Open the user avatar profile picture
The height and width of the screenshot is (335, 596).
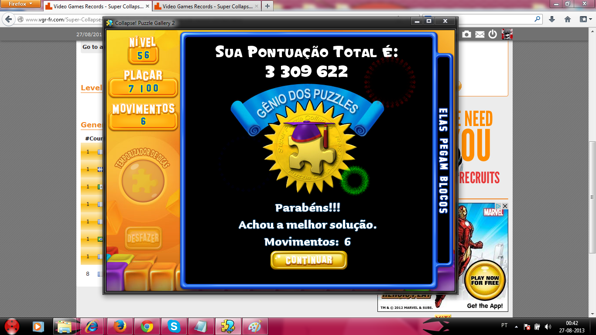507,34
